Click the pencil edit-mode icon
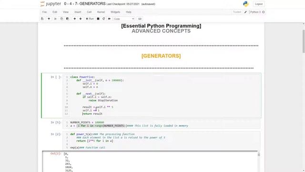 (x=246, y=12)
